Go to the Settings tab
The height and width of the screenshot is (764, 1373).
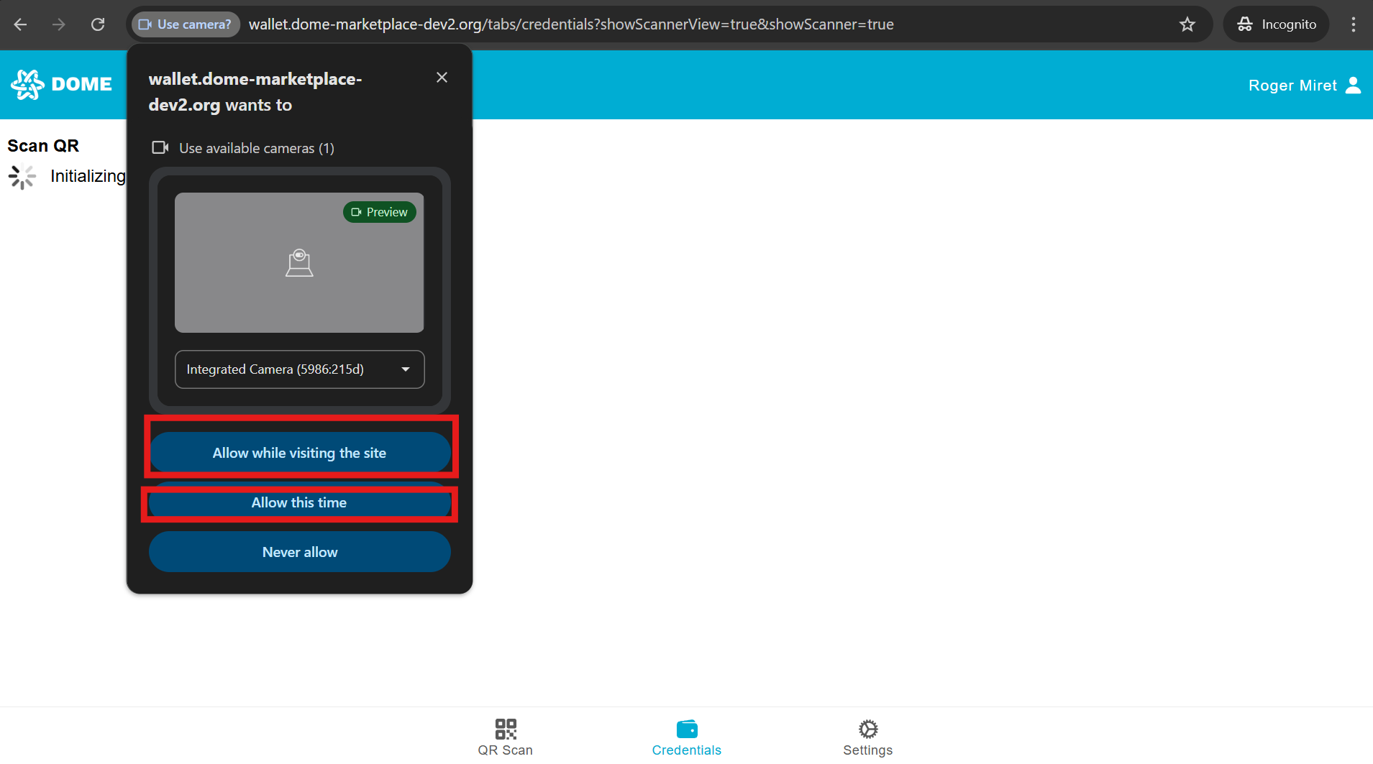pos(867,737)
